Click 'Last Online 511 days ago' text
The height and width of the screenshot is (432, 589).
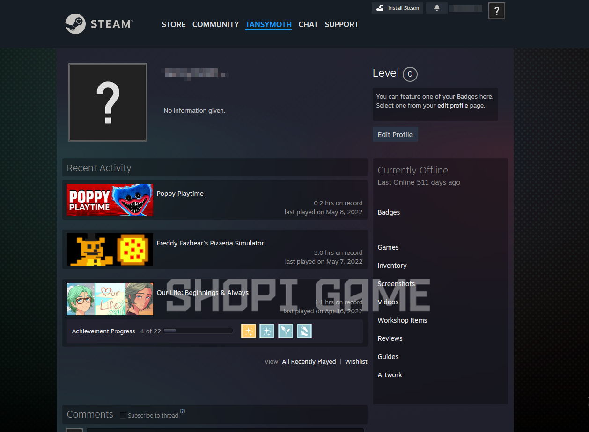coord(419,182)
